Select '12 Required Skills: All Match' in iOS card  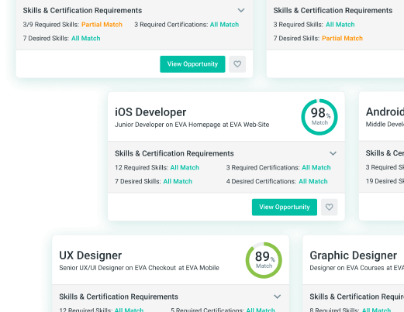tap(157, 167)
